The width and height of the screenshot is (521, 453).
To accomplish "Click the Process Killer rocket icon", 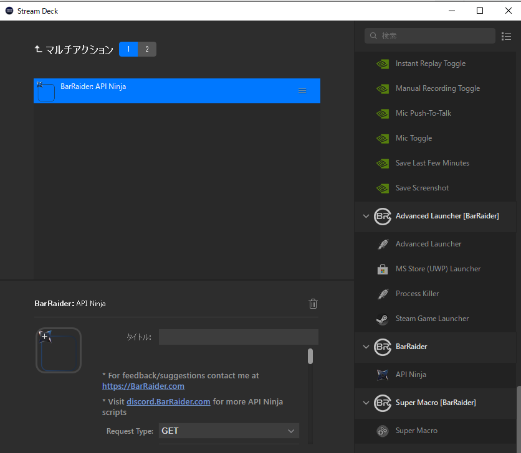I will pyautogui.click(x=383, y=294).
